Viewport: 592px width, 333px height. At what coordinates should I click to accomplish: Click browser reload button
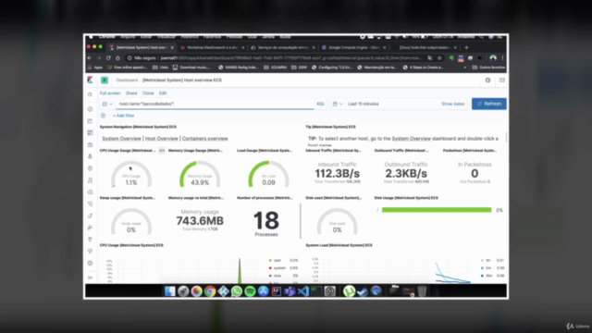click(108, 58)
